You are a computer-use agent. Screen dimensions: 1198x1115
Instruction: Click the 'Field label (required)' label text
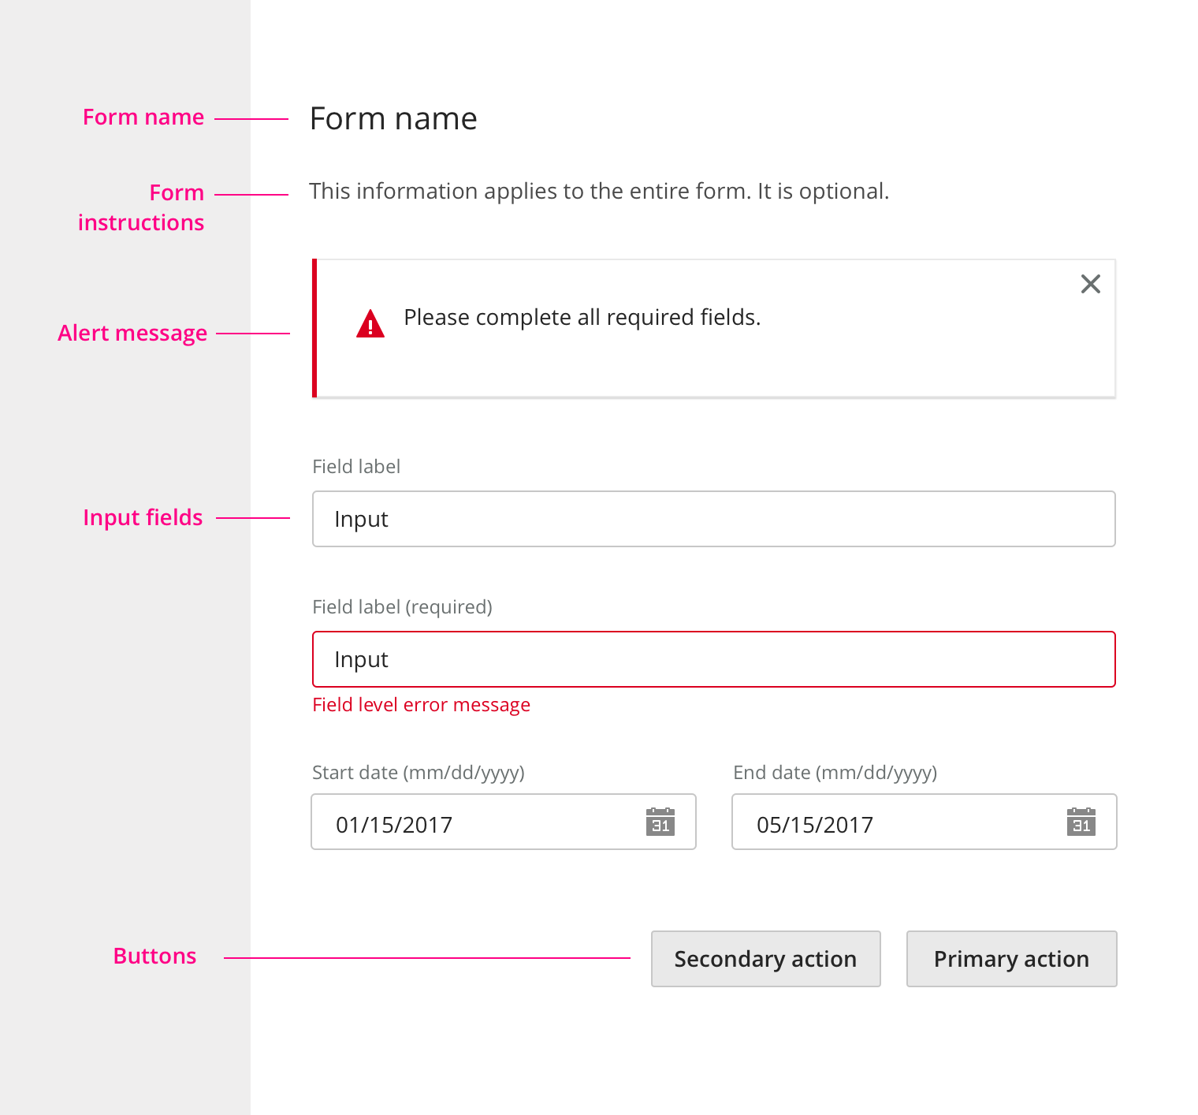click(x=402, y=607)
